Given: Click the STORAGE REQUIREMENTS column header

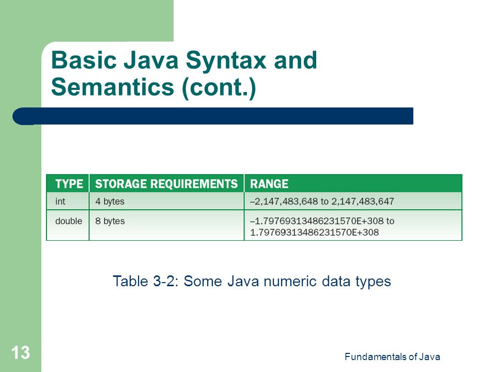Looking at the screenshot, I should pos(166,183).
